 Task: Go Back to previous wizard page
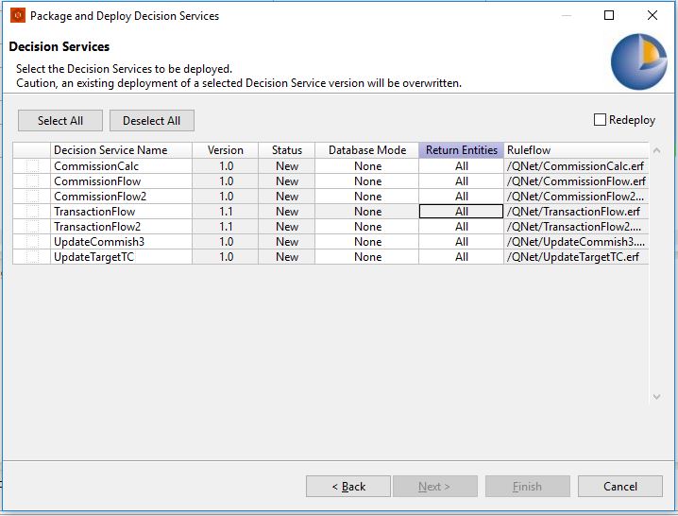[348, 487]
